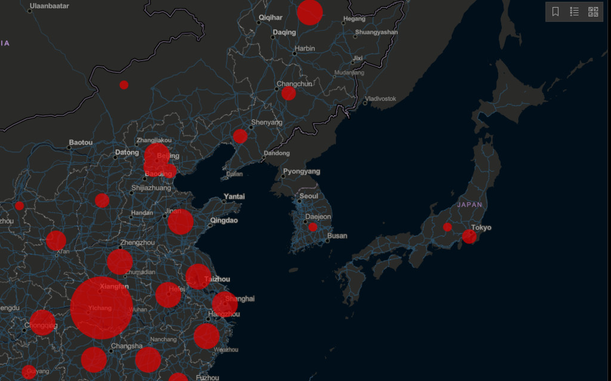Click the red circle west of Shijiazhuang
The image size is (611, 381).
point(102,200)
